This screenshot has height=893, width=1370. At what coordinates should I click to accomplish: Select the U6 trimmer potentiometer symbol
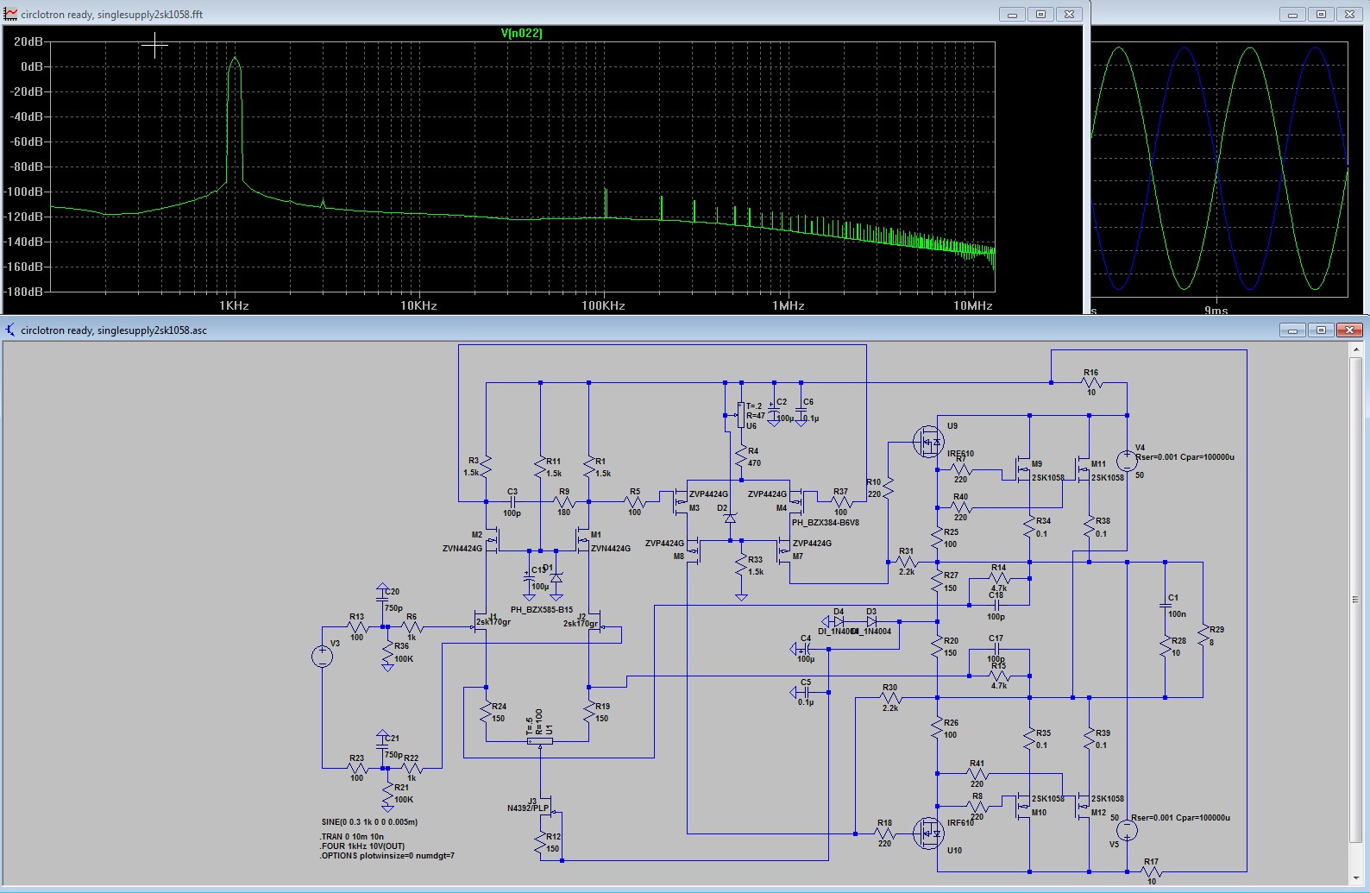[x=739, y=415]
